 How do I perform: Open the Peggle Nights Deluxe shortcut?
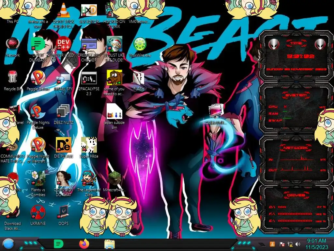(38, 117)
